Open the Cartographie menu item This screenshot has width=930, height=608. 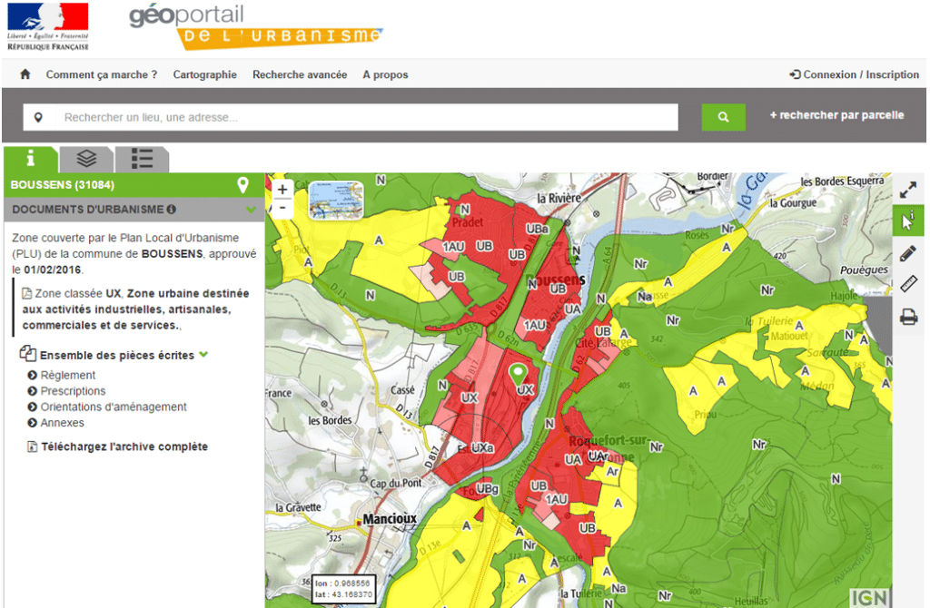[204, 74]
